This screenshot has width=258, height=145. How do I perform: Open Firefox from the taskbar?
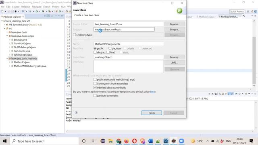click(x=127, y=141)
